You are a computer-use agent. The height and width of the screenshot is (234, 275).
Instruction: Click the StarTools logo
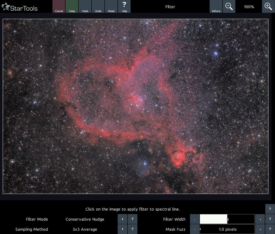(x=20, y=7)
